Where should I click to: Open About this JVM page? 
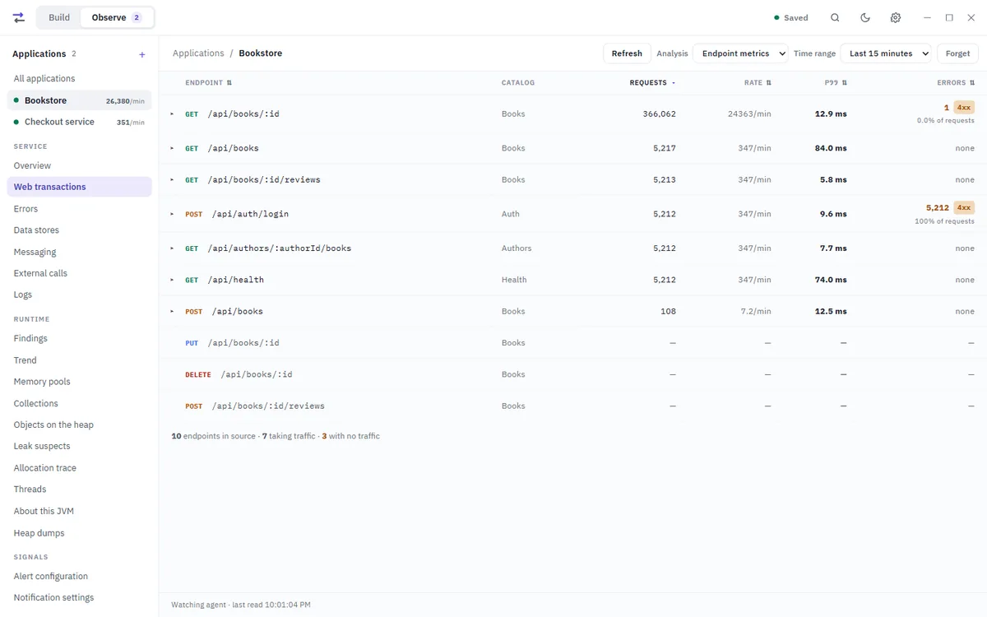pos(79,511)
